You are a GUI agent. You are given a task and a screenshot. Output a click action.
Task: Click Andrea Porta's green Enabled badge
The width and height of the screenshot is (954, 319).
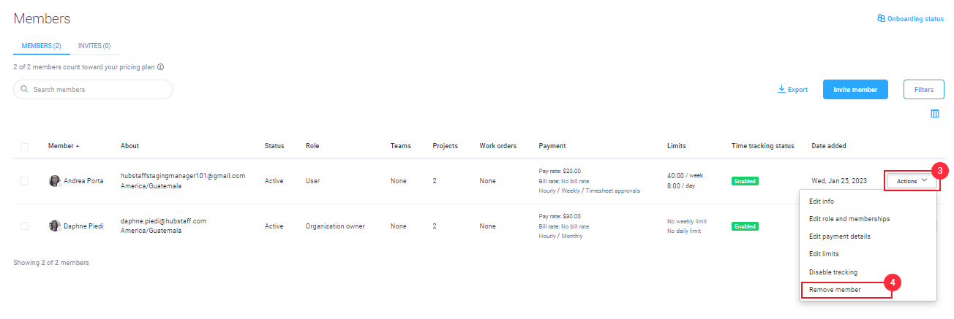pyautogui.click(x=745, y=181)
